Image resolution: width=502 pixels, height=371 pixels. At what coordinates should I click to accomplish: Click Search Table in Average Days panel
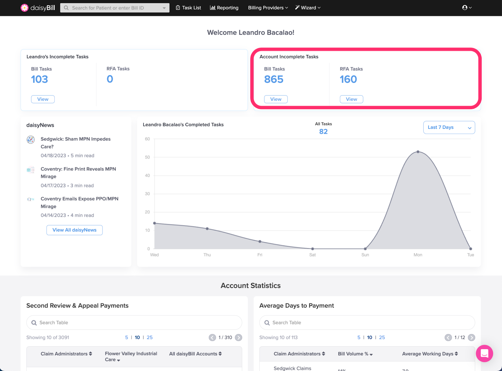point(367,323)
